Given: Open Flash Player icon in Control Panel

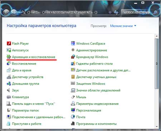Looking at the screenshot, I should tap(9, 43).
